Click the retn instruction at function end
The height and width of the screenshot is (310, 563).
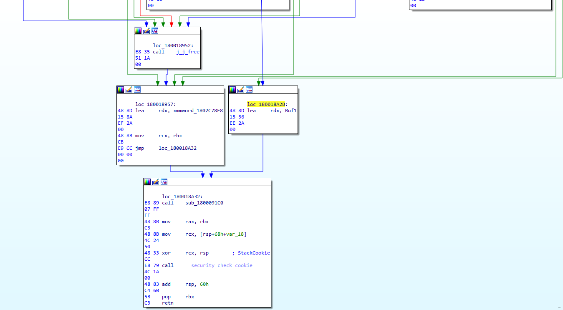pyautogui.click(x=168, y=303)
